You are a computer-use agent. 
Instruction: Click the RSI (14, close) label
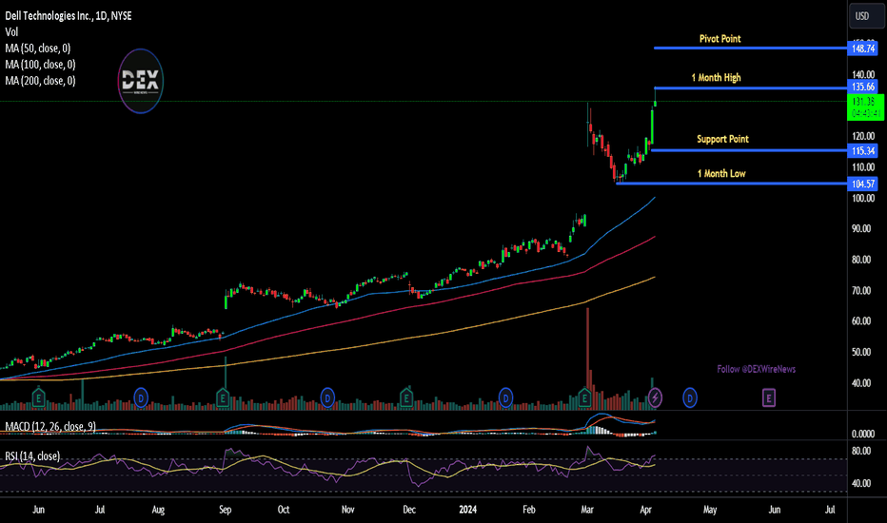click(x=32, y=455)
